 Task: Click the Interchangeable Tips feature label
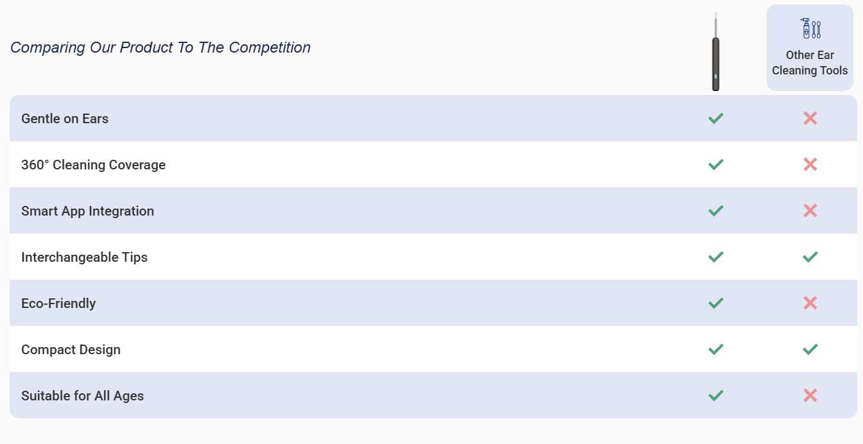[84, 257]
